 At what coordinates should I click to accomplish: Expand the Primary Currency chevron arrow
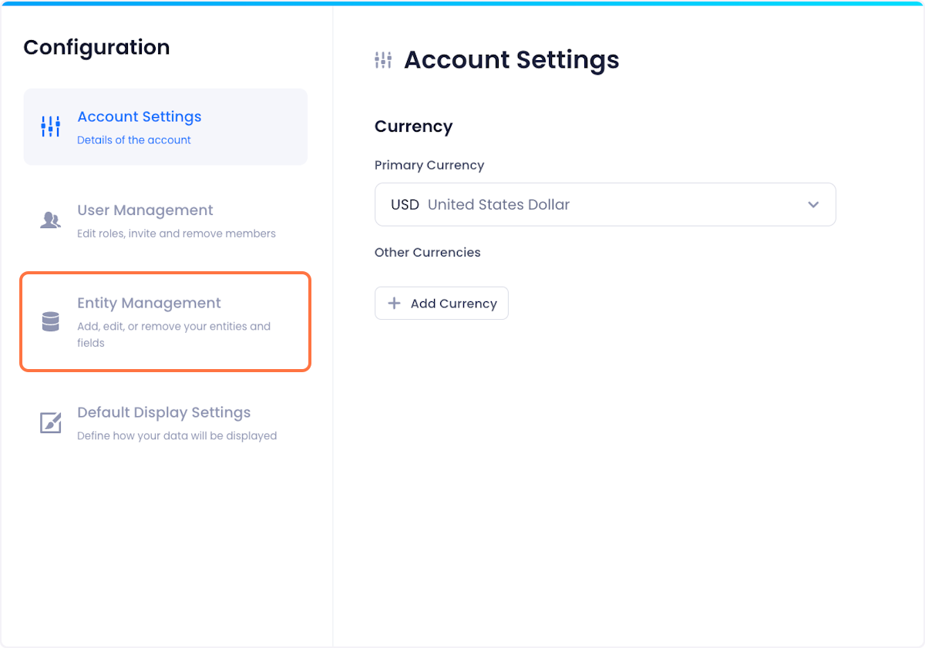pyautogui.click(x=813, y=205)
